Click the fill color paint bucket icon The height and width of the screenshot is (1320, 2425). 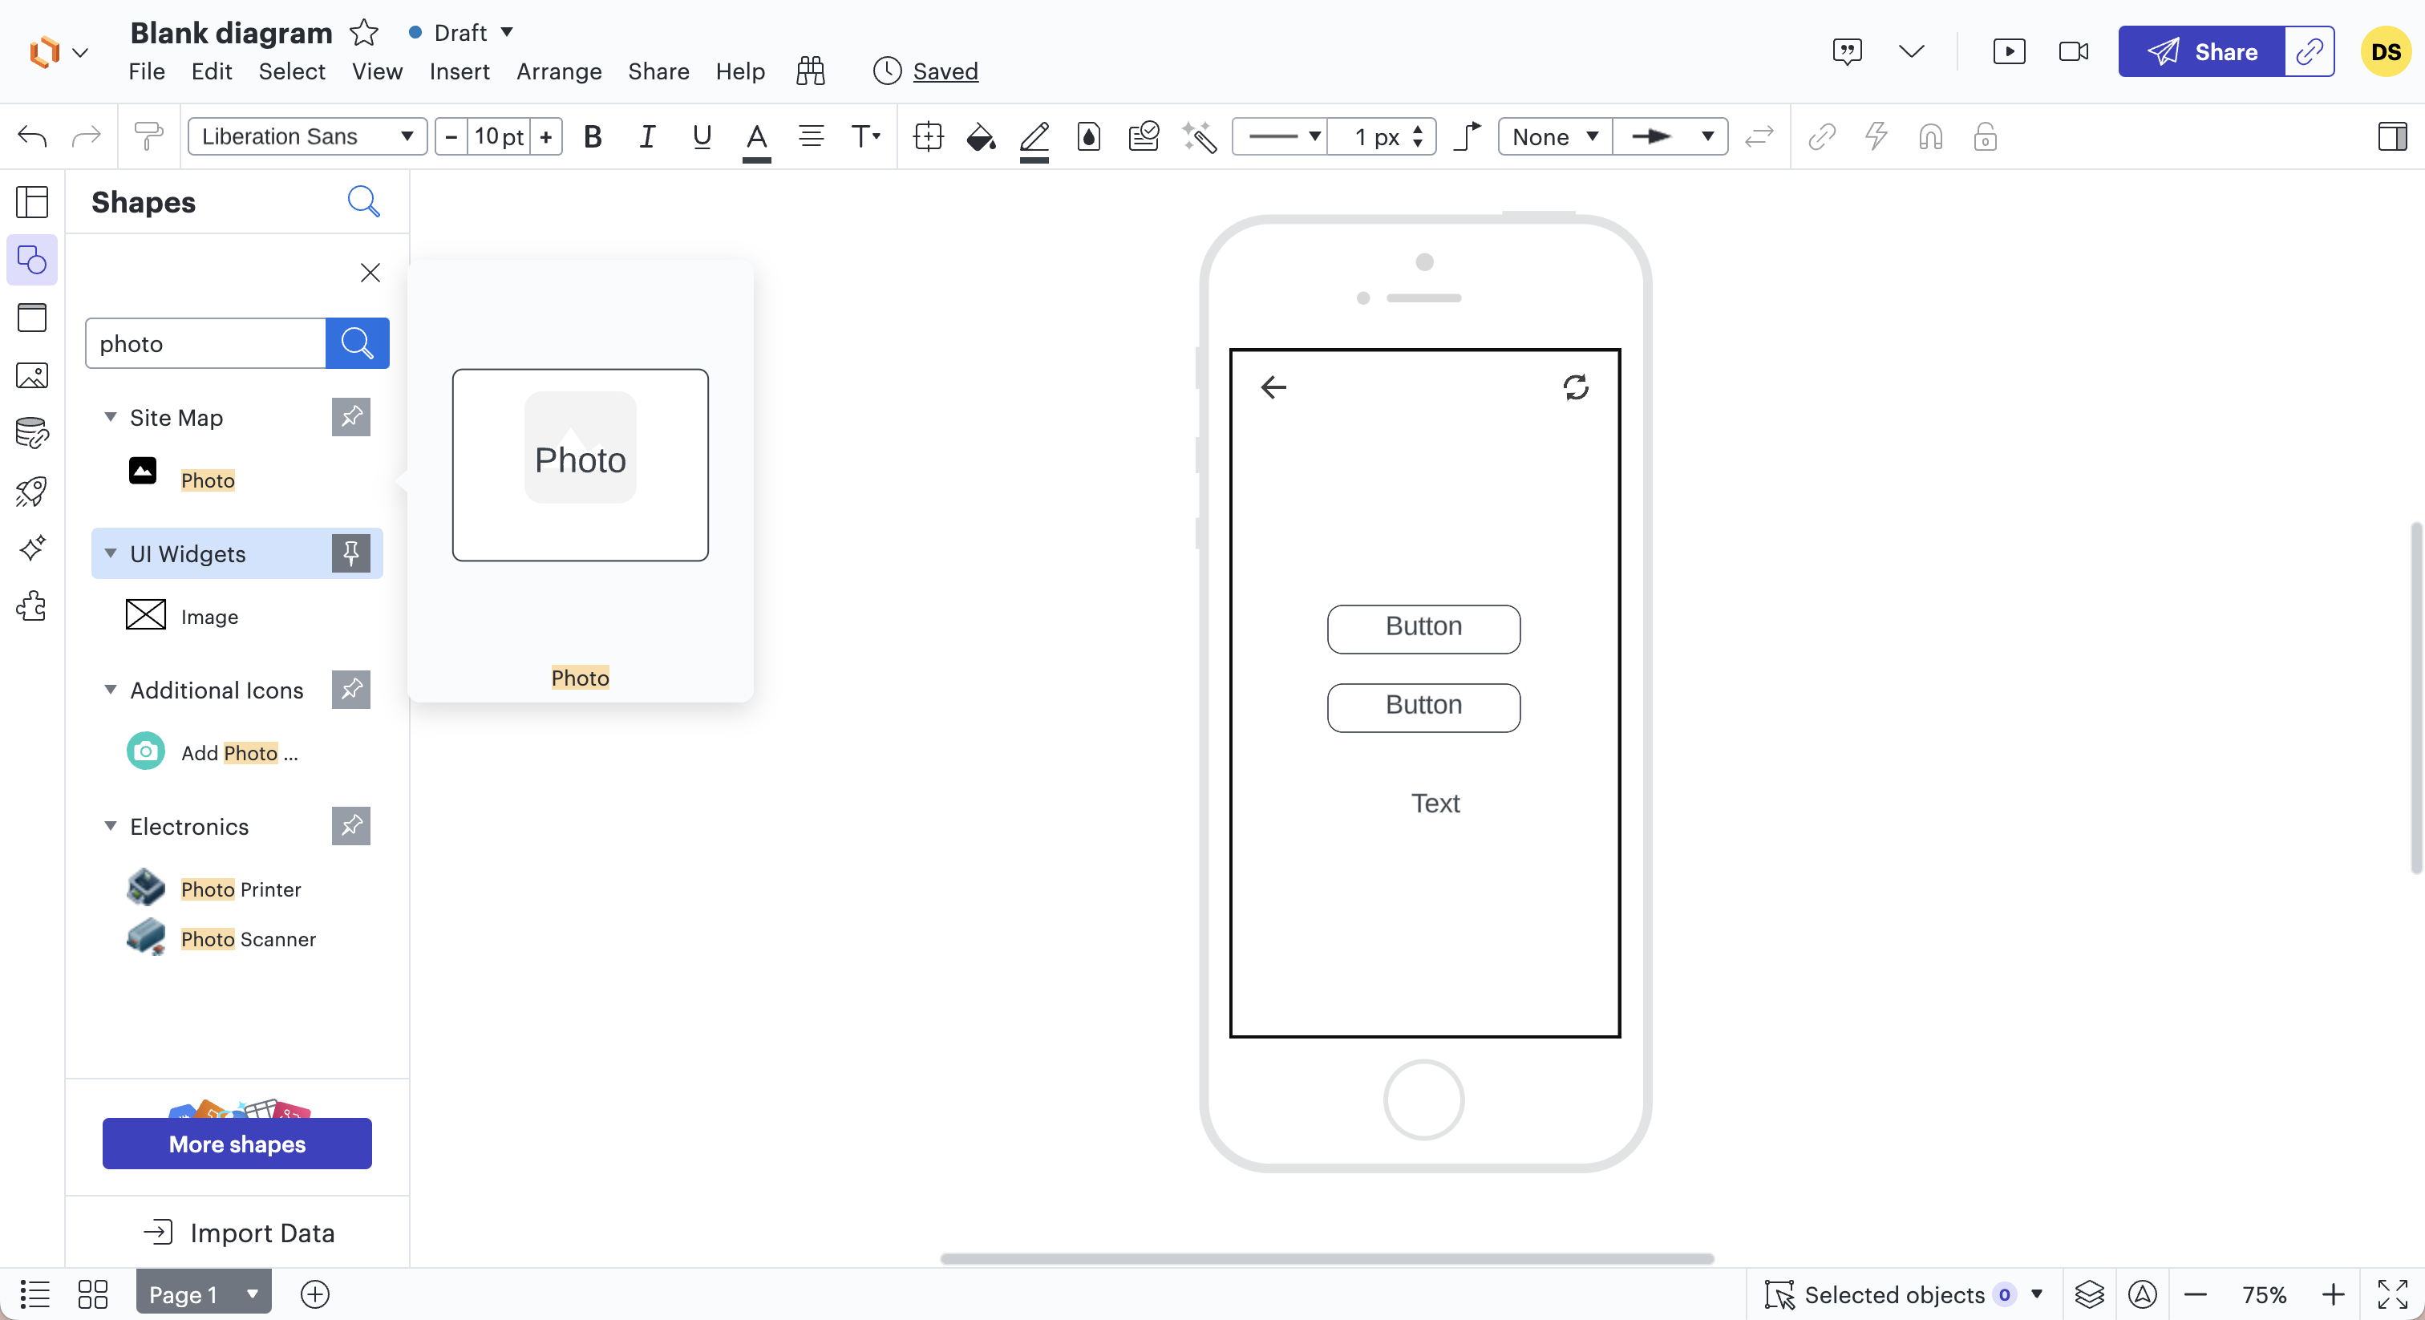coord(982,136)
